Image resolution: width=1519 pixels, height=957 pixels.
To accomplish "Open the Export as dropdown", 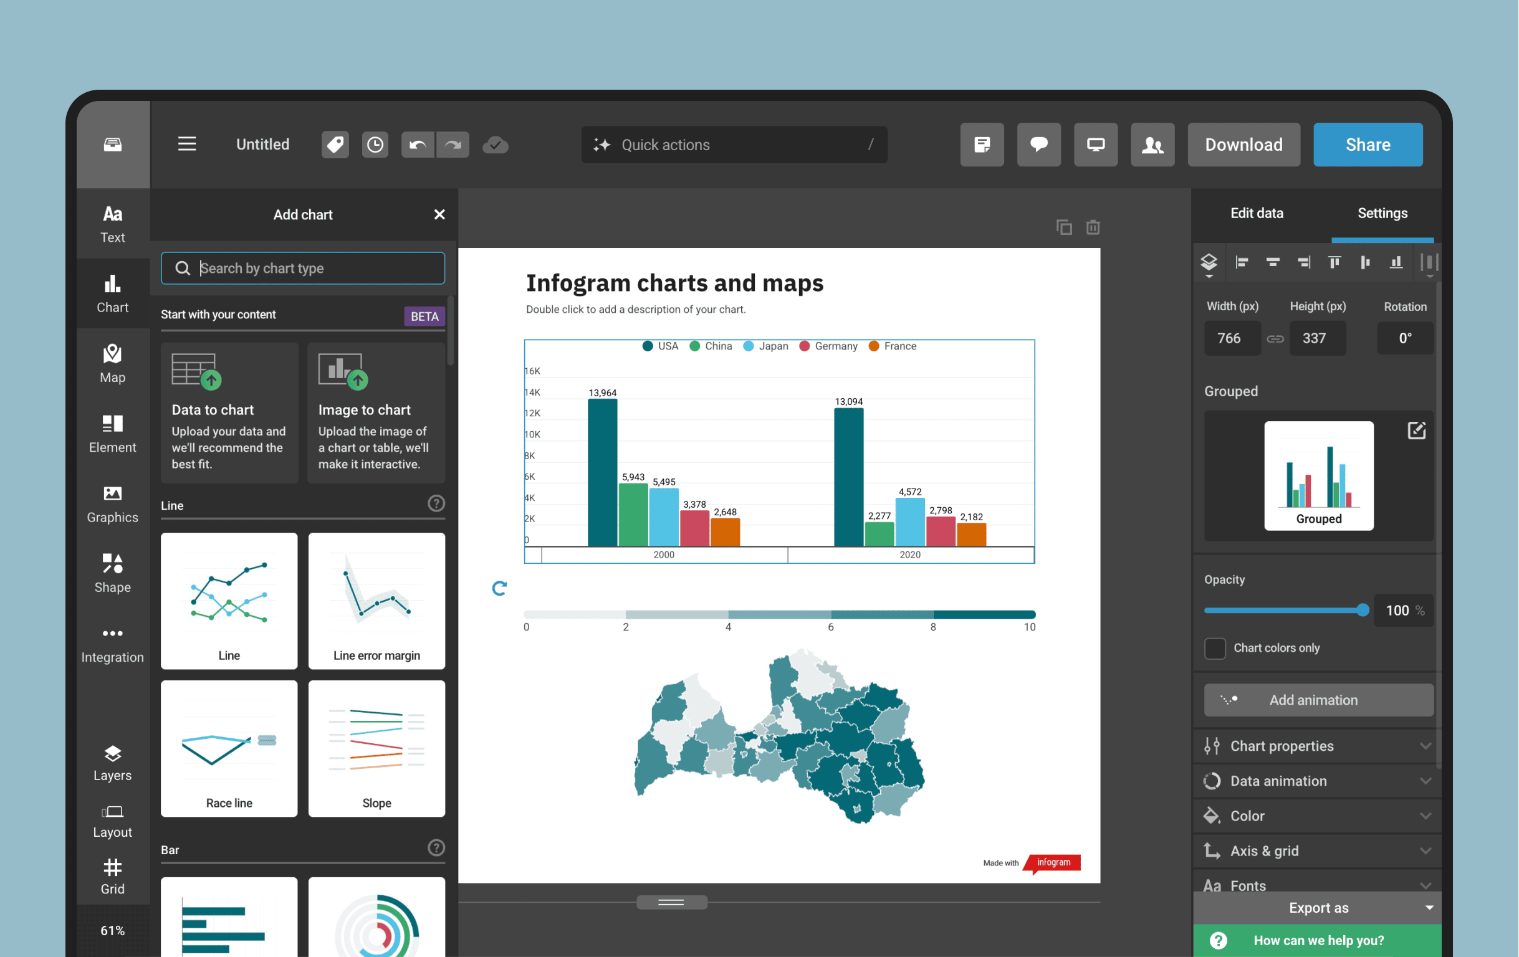I will (x=1316, y=907).
